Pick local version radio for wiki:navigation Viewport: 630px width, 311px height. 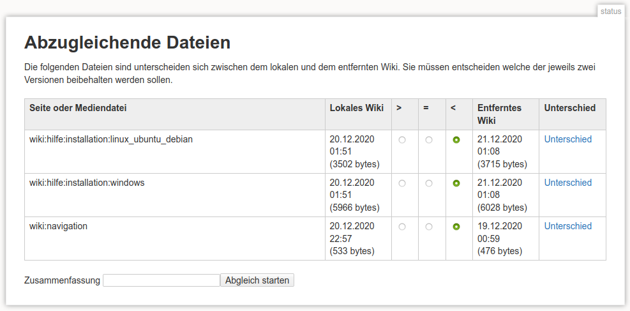[402, 227]
